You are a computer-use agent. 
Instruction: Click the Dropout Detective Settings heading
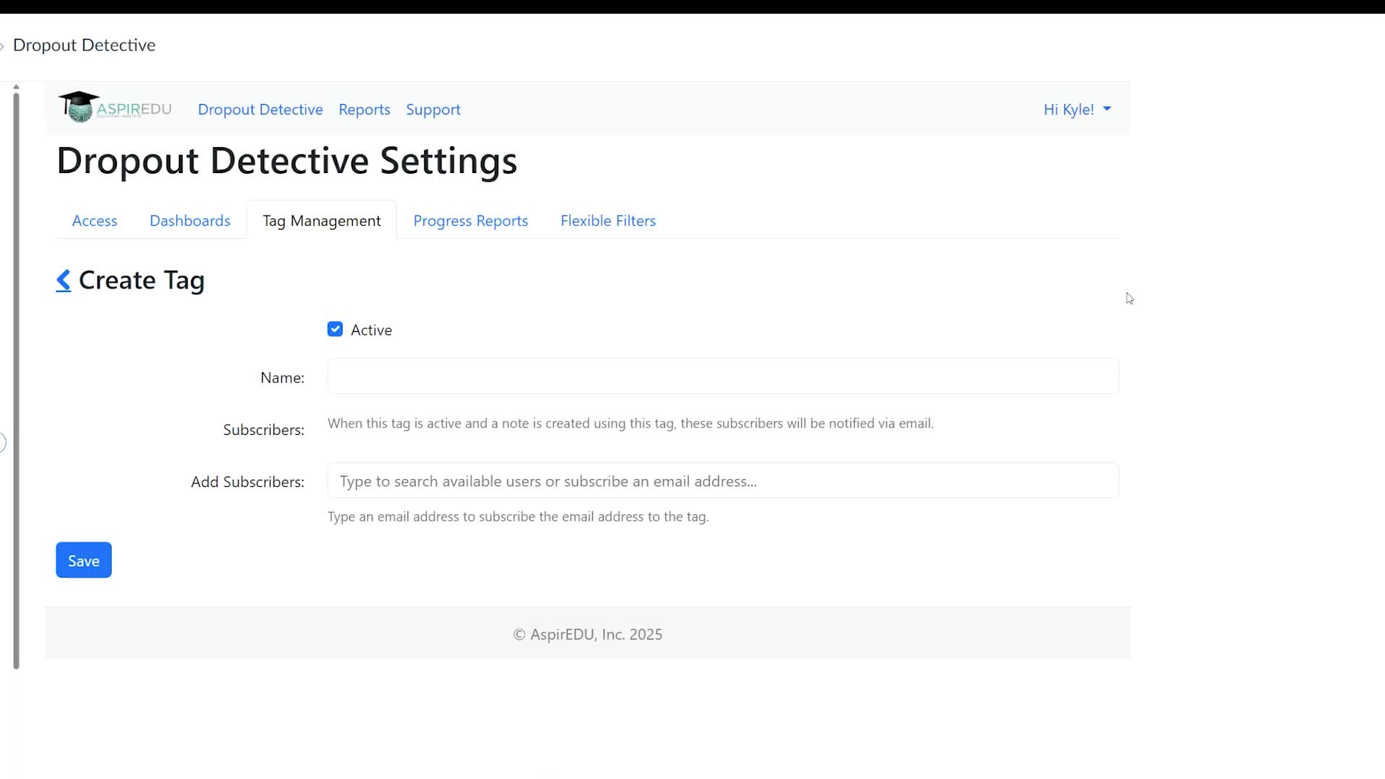tap(287, 160)
